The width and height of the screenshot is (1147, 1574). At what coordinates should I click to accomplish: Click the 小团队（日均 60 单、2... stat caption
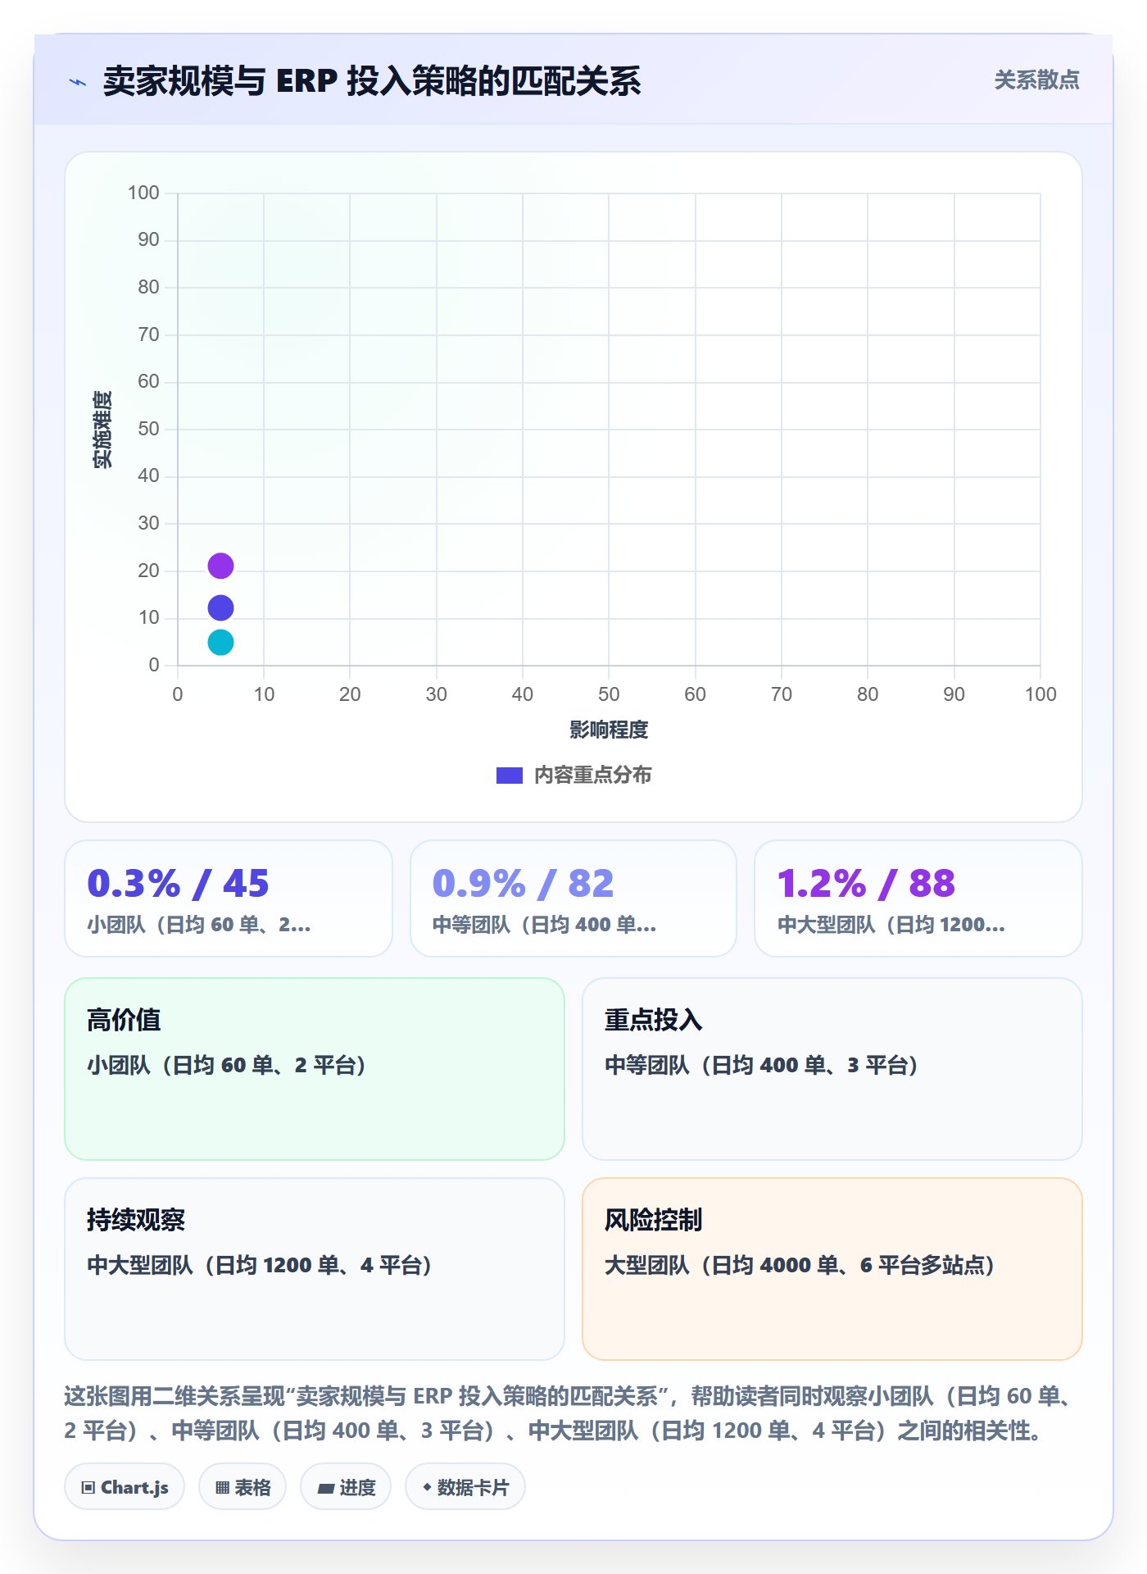point(199,926)
